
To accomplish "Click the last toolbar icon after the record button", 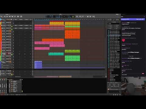I will click(x=21, y=16).
